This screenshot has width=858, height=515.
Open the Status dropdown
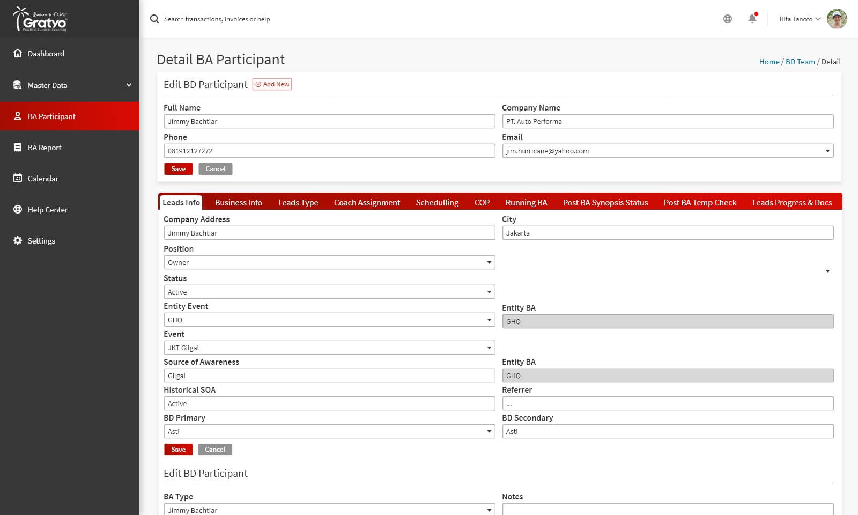pyautogui.click(x=329, y=292)
